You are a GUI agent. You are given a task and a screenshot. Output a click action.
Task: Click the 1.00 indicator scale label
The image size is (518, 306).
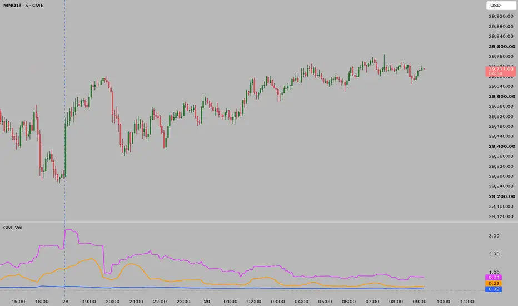[x=494, y=272]
